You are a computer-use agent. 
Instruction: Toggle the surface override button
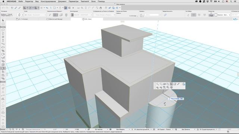pyautogui.click(x=211, y=15)
